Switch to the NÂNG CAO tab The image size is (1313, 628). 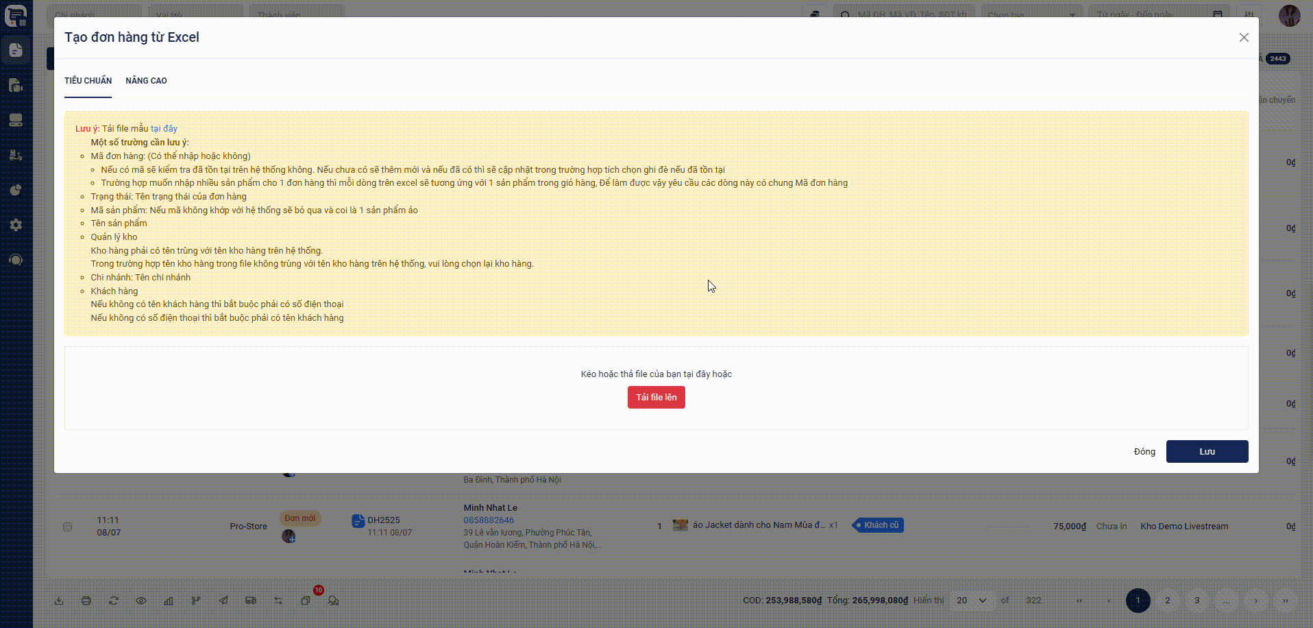[x=146, y=81]
